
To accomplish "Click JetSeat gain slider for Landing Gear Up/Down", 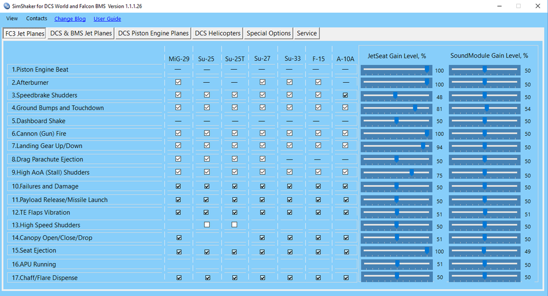I will tap(396, 146).
